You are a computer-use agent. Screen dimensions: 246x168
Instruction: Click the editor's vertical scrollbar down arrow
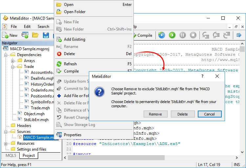pos(242,152)
